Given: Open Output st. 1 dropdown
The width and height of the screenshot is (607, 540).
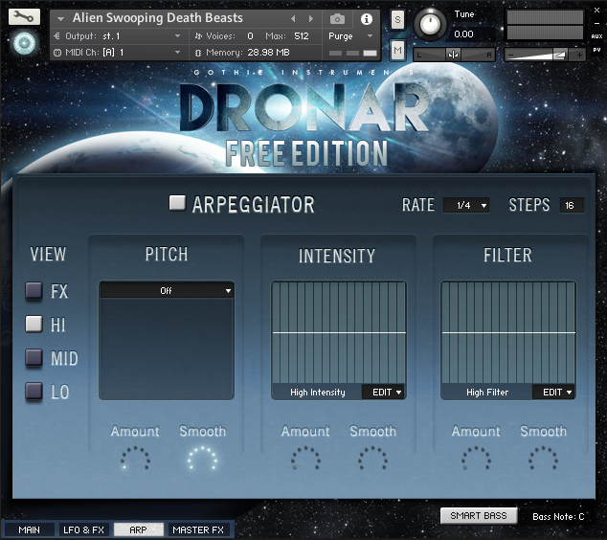Looking at the screenshot, I should pos(118,36).
